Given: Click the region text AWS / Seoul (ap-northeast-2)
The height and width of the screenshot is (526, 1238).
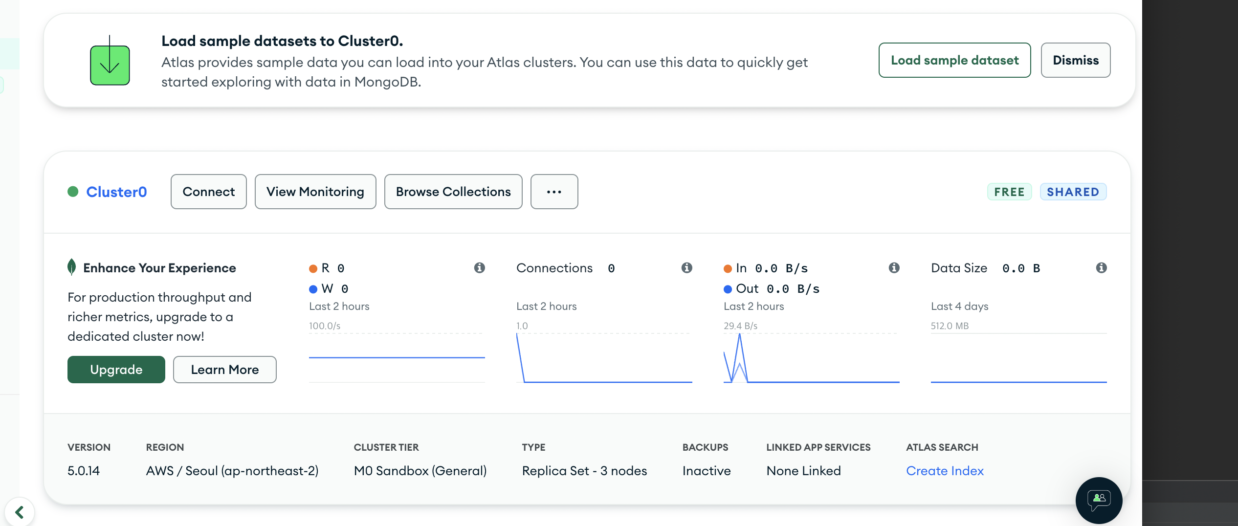Looking at the screenshot, I should pos(232,471).
